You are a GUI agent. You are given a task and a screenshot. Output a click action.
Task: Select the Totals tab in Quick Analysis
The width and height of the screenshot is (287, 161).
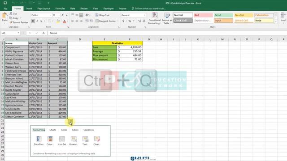point(64,130)
